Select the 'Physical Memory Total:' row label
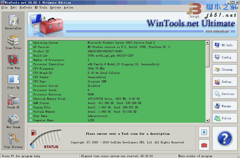Viewport: 240px width, 158px height. [50, 99]
